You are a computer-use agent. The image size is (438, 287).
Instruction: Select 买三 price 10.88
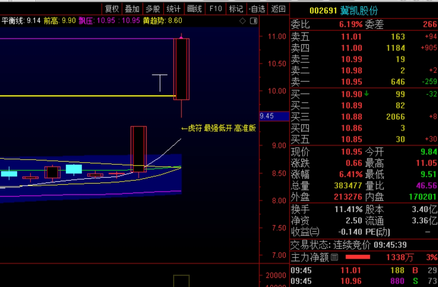click(351, 117)
